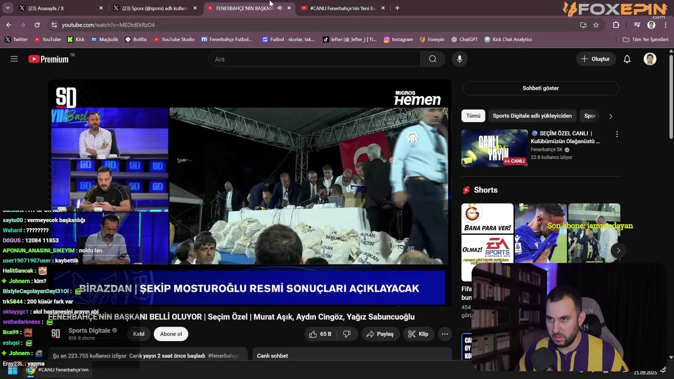Open the ChatGPT bookmark
This screenshot has width=674, height=379.
tap(464, 39)
